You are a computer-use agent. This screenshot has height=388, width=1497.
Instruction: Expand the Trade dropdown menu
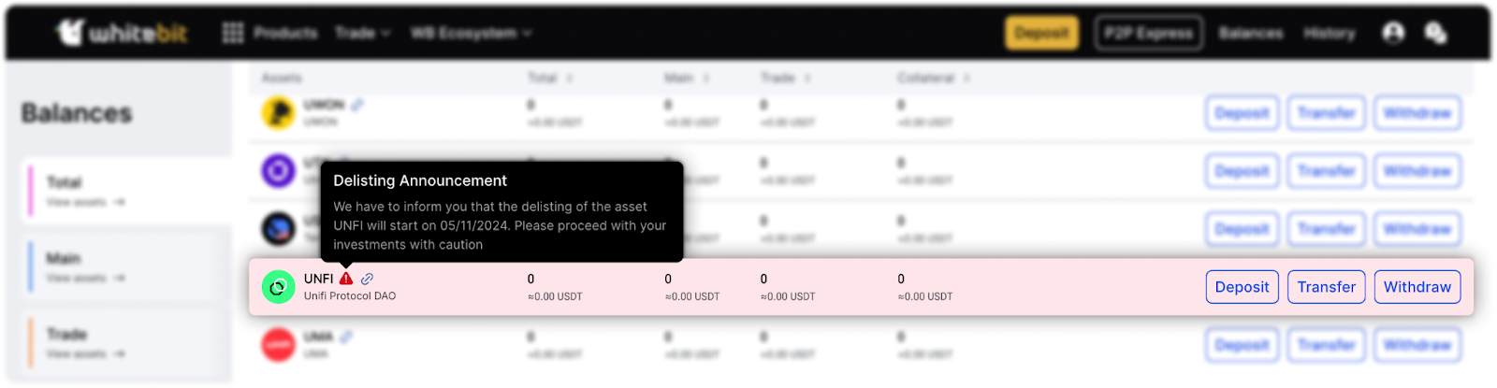point(363,33)
